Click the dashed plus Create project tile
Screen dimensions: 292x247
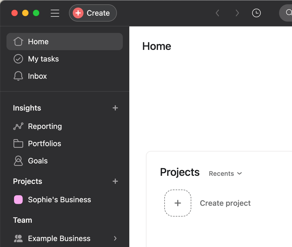click(x=178, y=203)
